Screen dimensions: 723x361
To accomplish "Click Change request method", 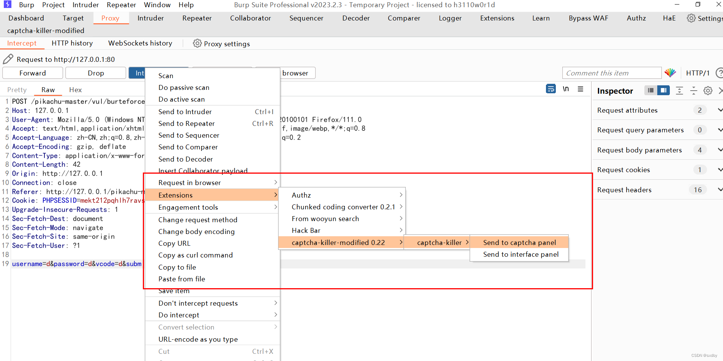I will coord(212,220).
